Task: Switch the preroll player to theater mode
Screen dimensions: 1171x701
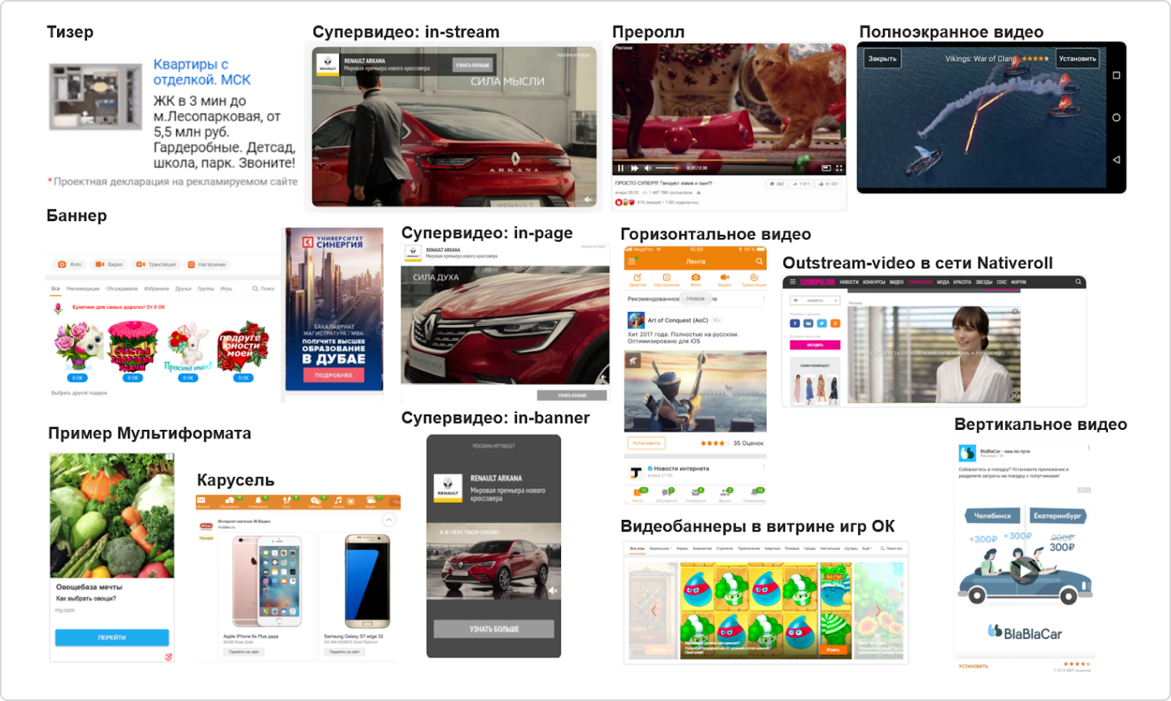Action: coord(826,168)
